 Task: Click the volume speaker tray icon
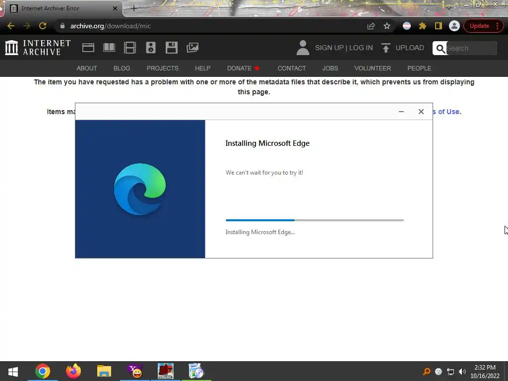tap(462, 371)
